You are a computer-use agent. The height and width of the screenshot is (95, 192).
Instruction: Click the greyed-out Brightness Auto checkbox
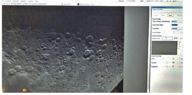tap(180, 67)
